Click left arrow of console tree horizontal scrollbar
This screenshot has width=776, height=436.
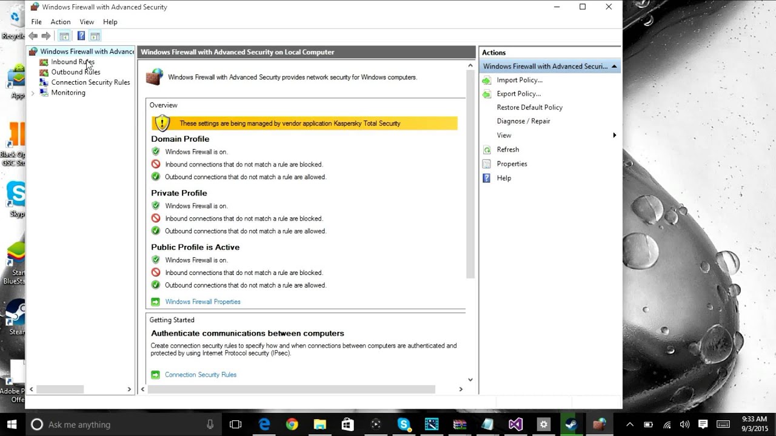32,389
